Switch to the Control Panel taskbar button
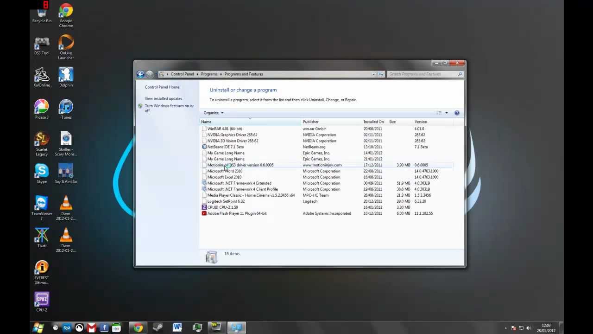The image size is (593, 334). click(236, 328)
